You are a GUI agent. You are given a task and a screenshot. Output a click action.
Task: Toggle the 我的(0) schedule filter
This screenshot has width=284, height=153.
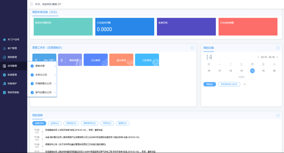pyautogui.click(x=210, y=84)
